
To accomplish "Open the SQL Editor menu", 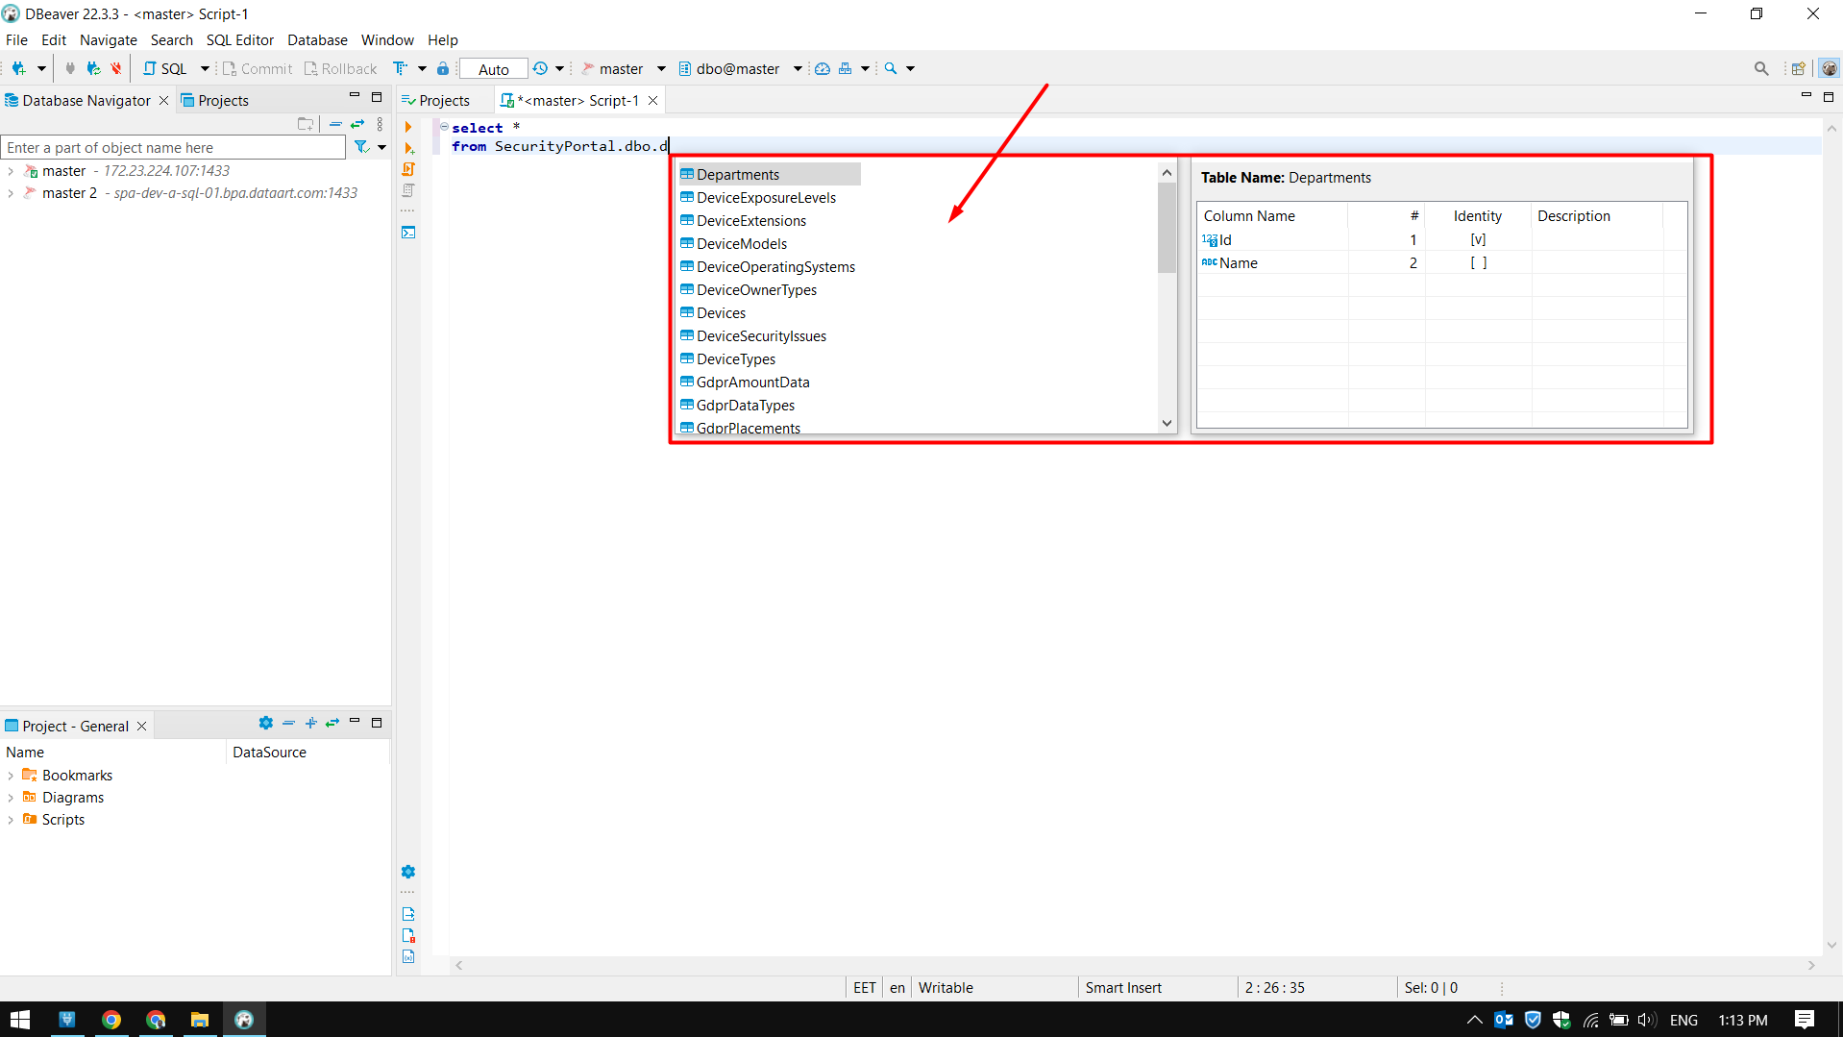I will (x=239, y=39).
